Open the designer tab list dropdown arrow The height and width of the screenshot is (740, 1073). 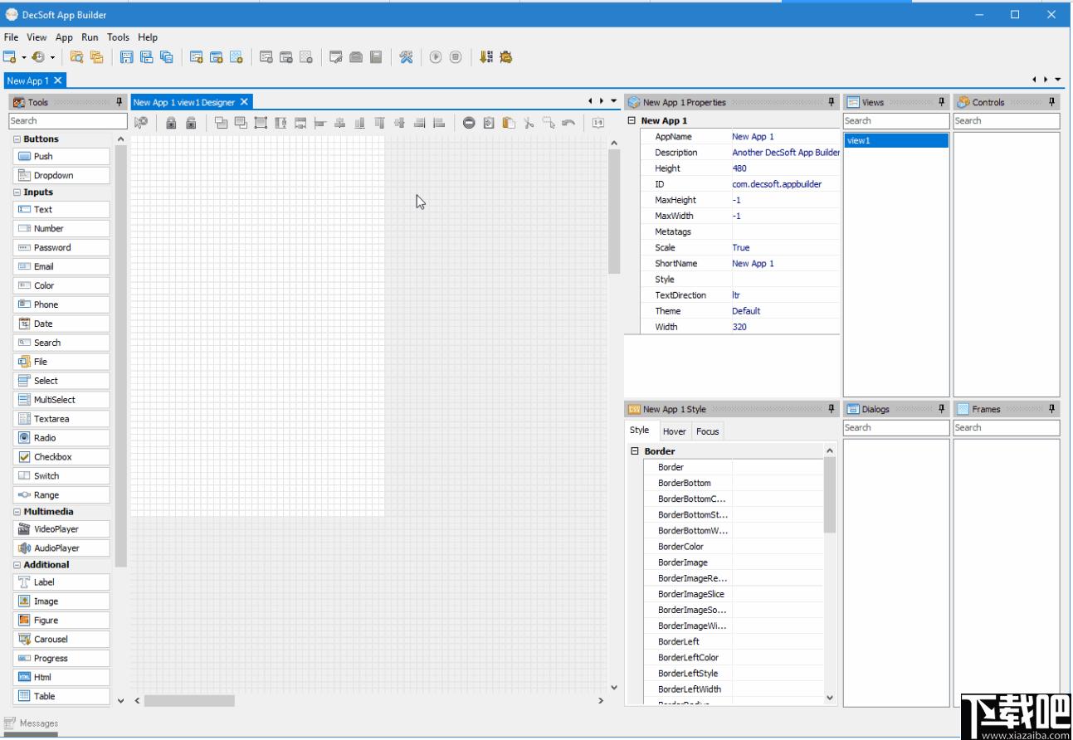click(614, 101)
